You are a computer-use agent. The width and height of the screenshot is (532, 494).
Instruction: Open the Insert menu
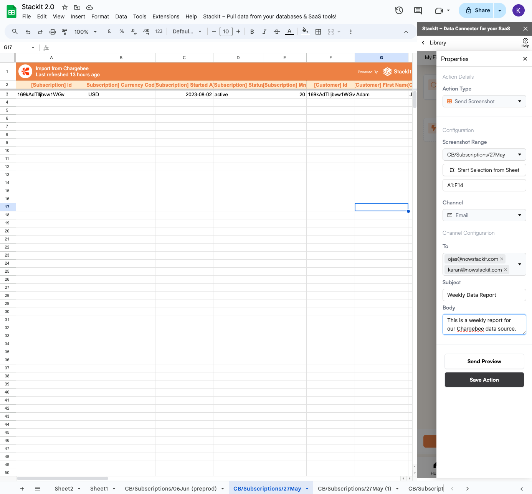(78, 16)
